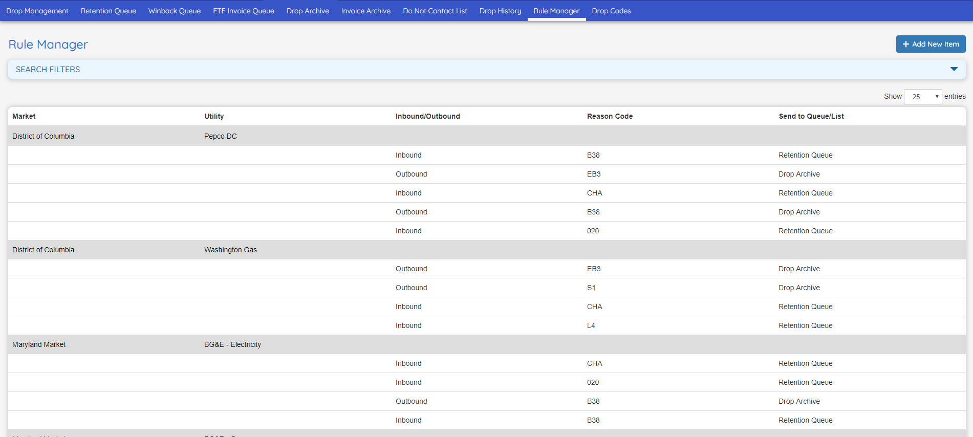Click Outbound in the S1 row
This screenshot has height=437, width=973.
pyautogui.click(x=412, y=288)
